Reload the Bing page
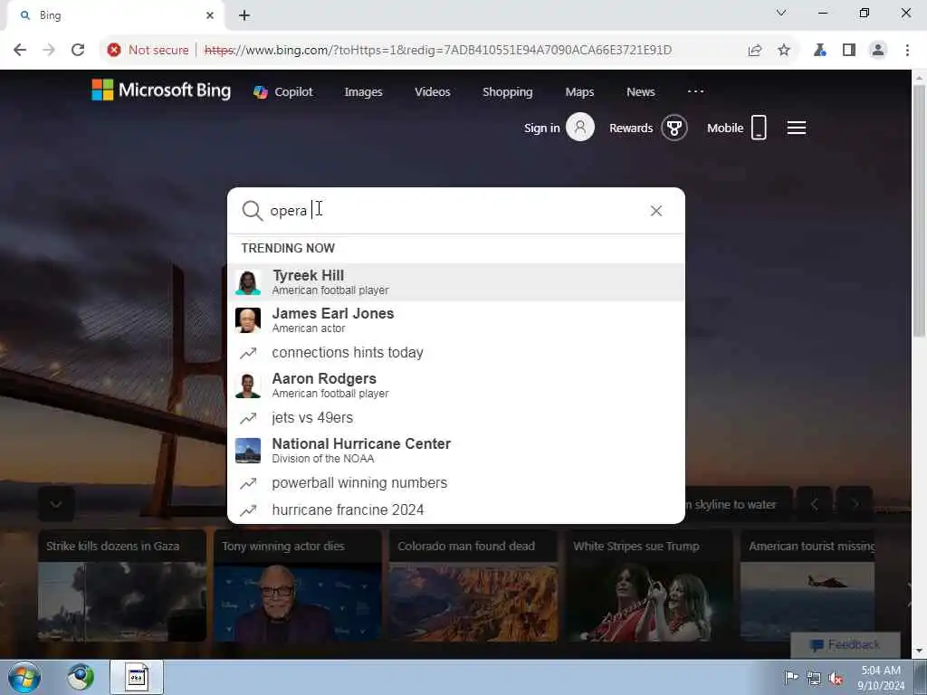 tap(78, 51)
